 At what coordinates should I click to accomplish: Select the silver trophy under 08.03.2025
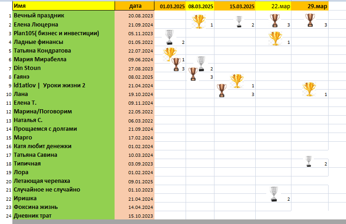click(x=201, y=64)
